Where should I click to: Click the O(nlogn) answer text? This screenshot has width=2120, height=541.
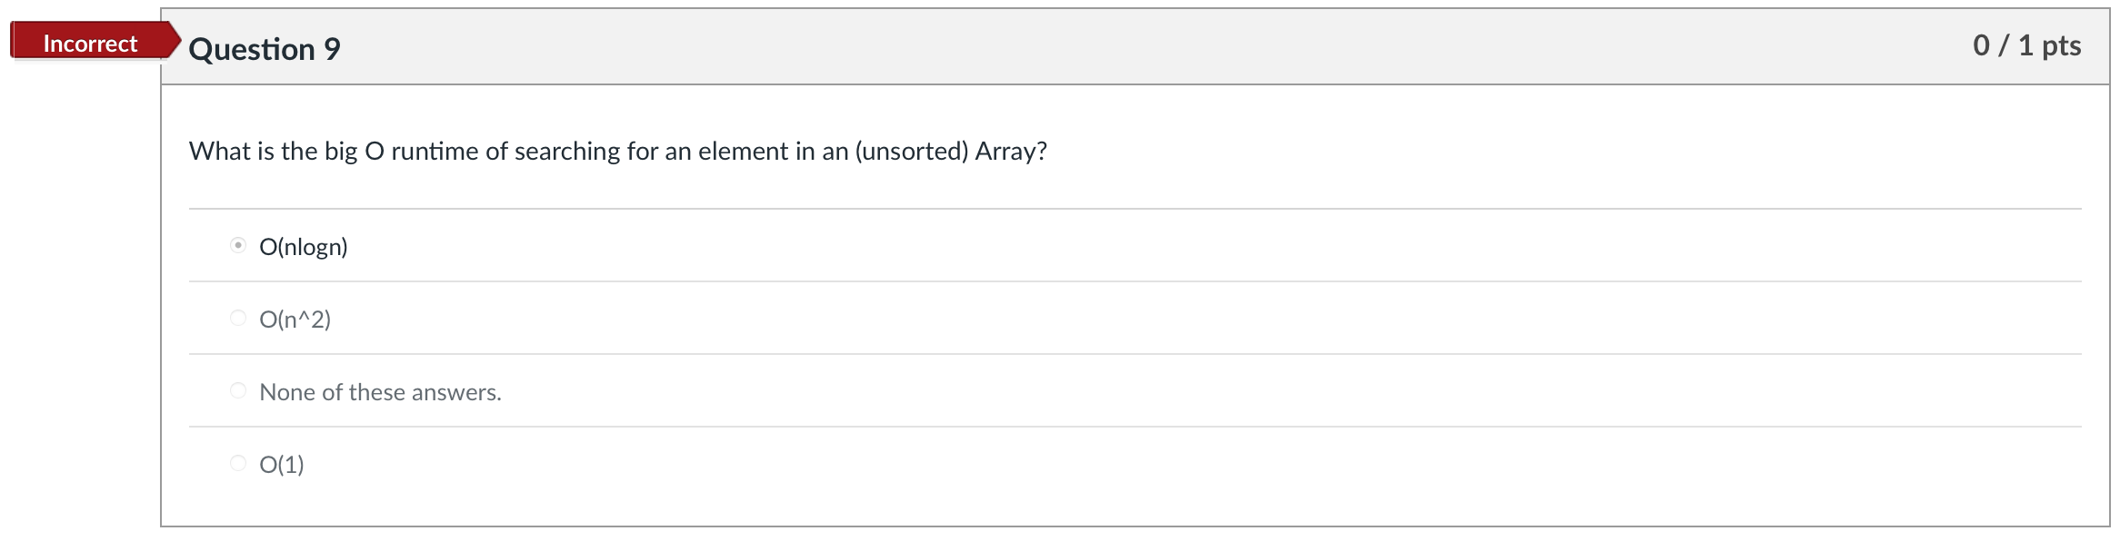(x=304, y=245)
